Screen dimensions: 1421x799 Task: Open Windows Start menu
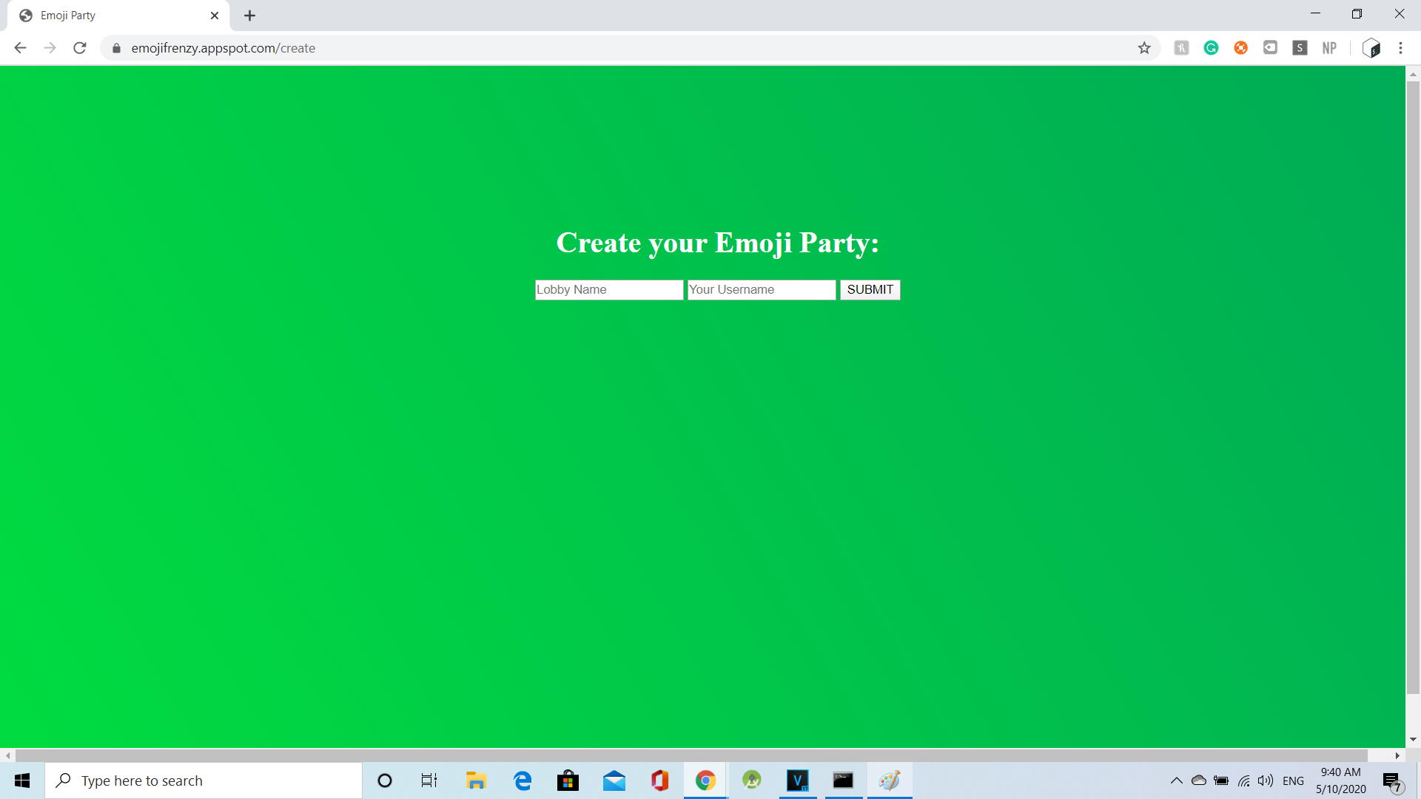[x=22, y=781]
